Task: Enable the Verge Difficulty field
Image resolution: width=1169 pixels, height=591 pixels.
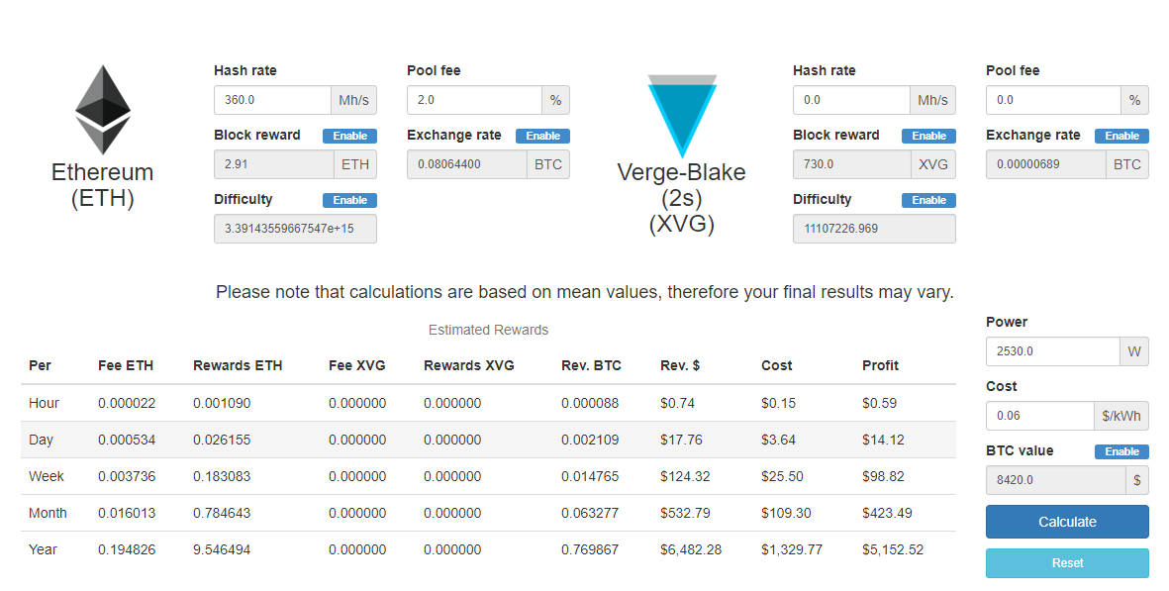Action: 928,201
